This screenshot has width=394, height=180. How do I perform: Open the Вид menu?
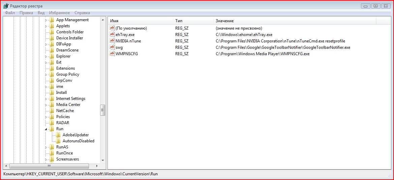pyautogui.click(x=41, y=13)
